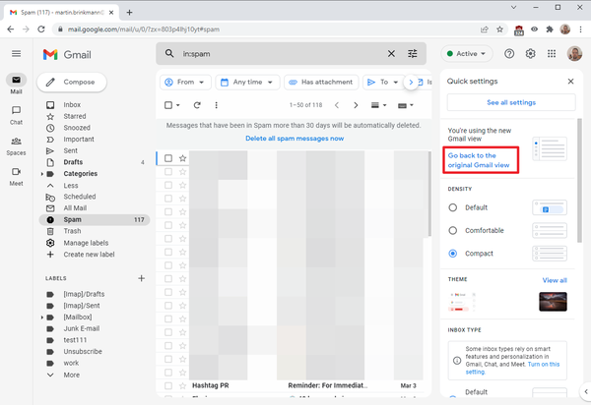The image size is (591, 405).
Task: Open the Chat section in left rail
Action: tap(16, 115)
